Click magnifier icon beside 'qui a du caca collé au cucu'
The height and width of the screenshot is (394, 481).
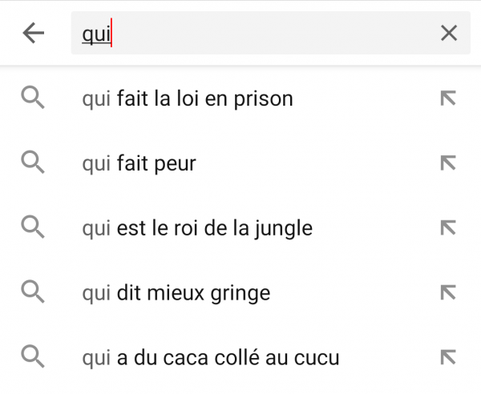(33, 357)
